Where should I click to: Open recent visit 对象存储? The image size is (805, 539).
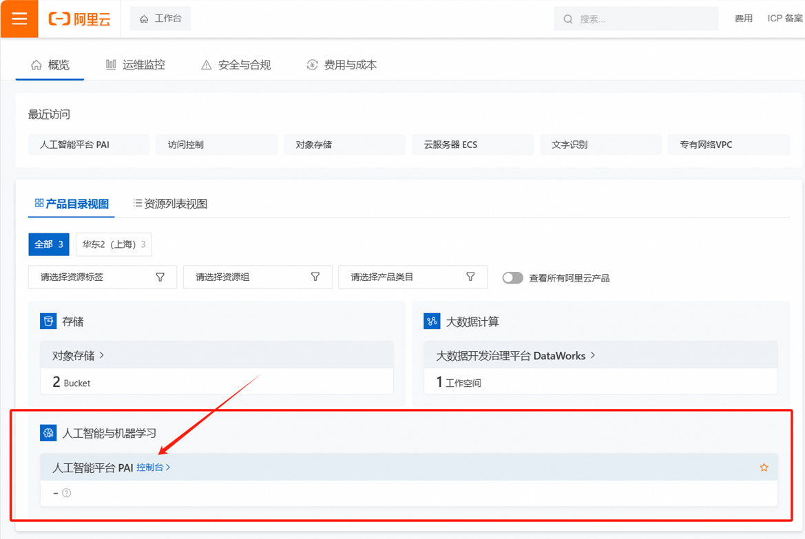(x=344, y=145)
